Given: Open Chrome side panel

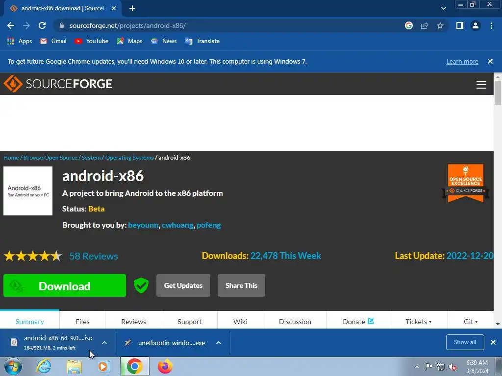Looking at the screenshot, I should click(x=460, y=25).
